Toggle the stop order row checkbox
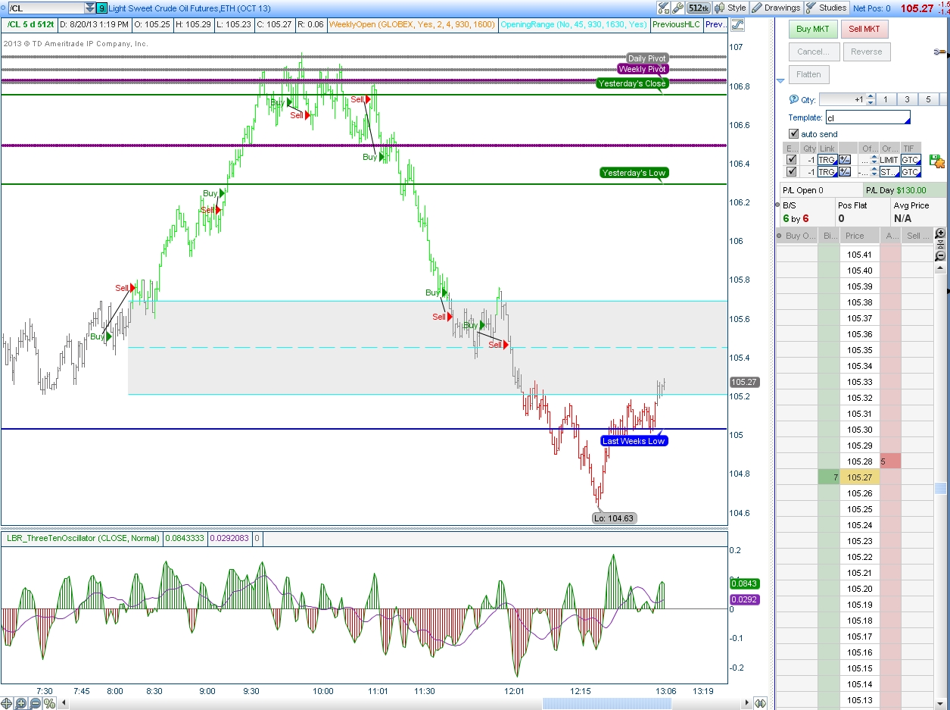Screen dimensions: 950x710 tap(792, 172)
